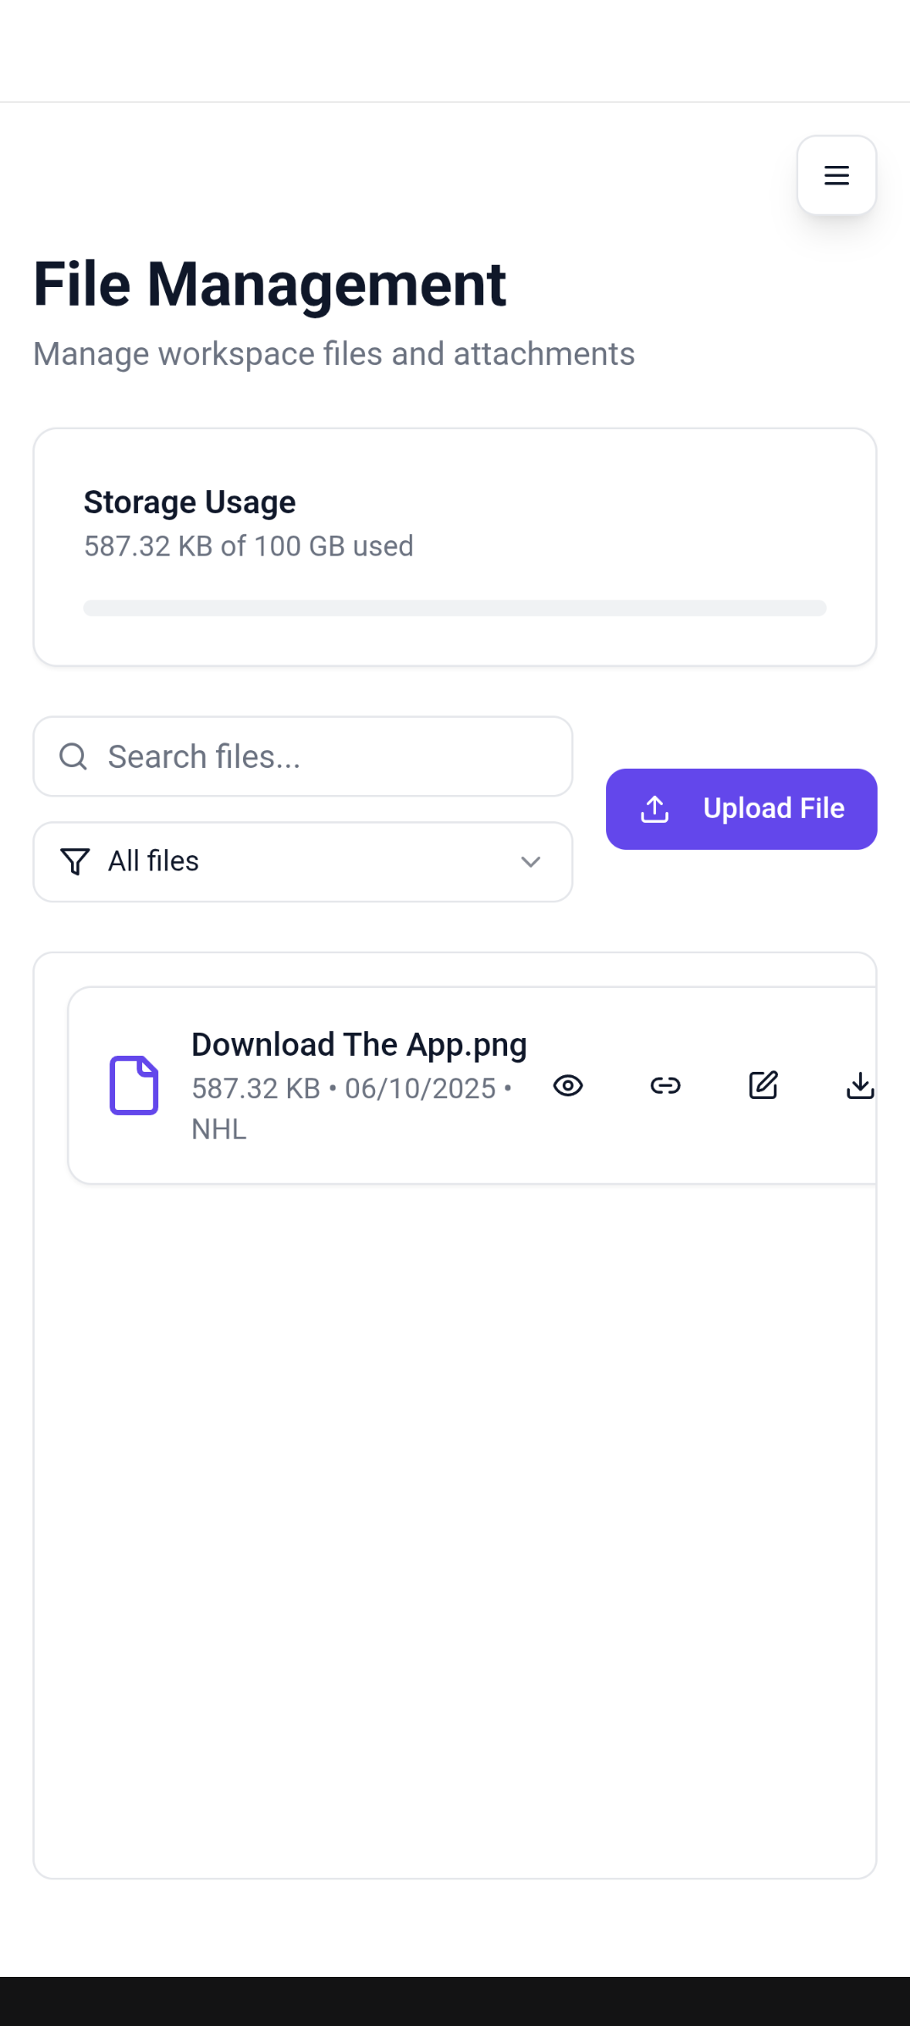The width and height of the screenshot is (910, 2026).
Task: Click the File Management page title
Action: click(269, 284)
